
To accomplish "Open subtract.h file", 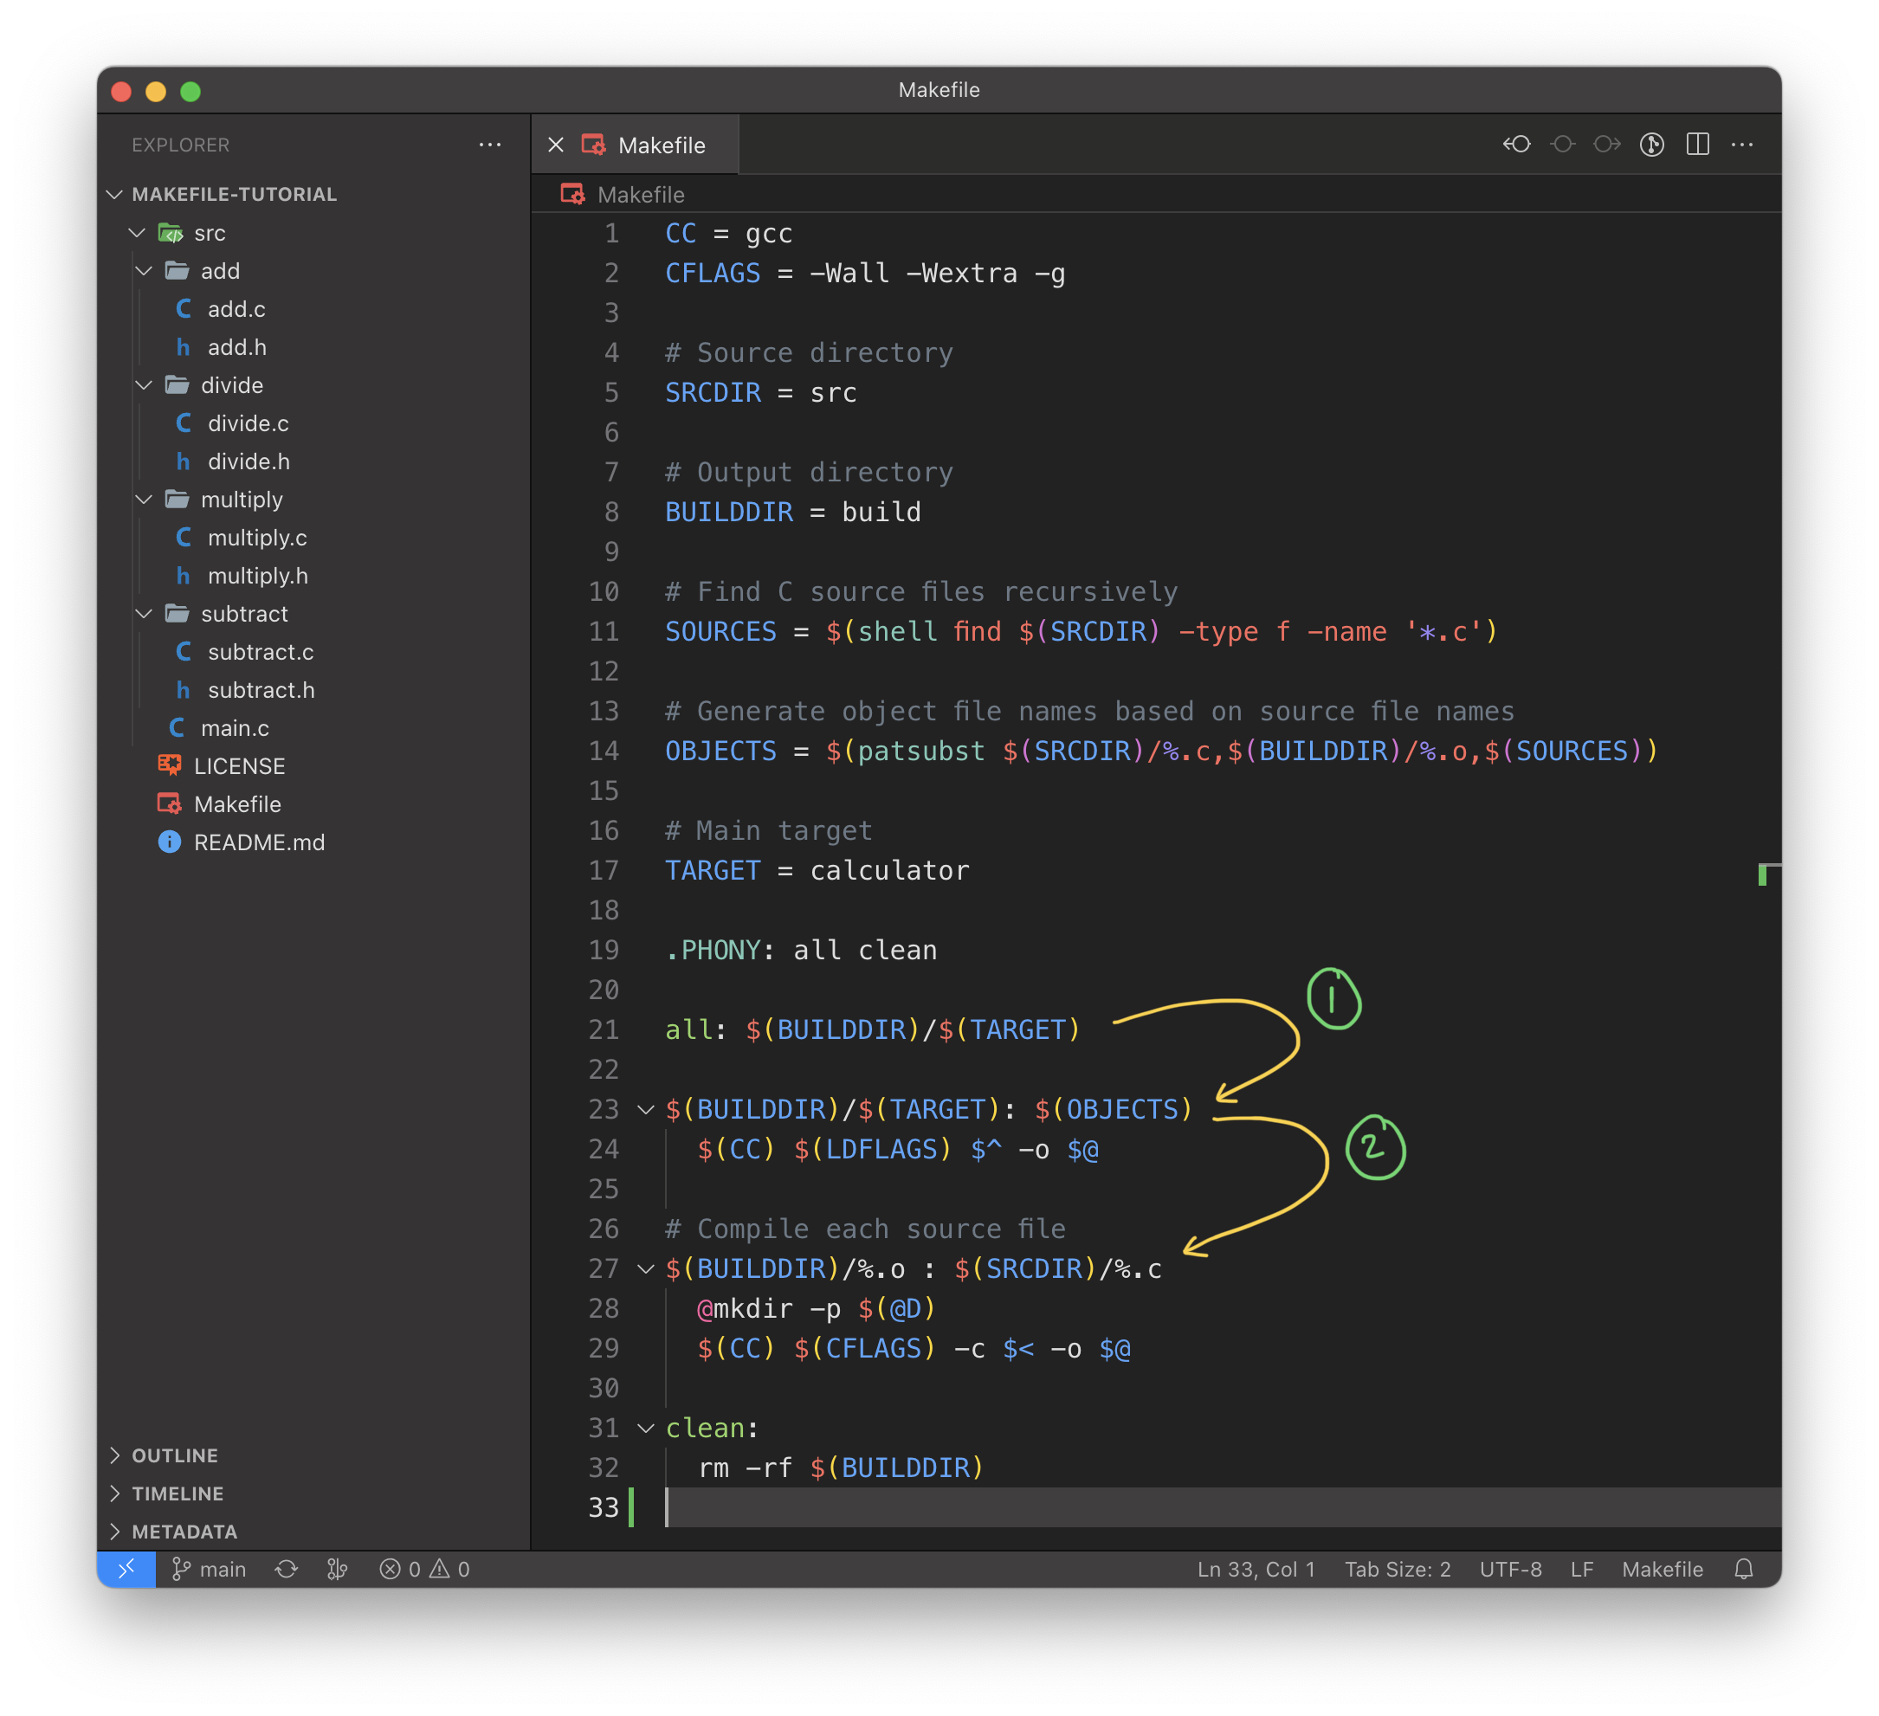I will (x=261, y=690).
